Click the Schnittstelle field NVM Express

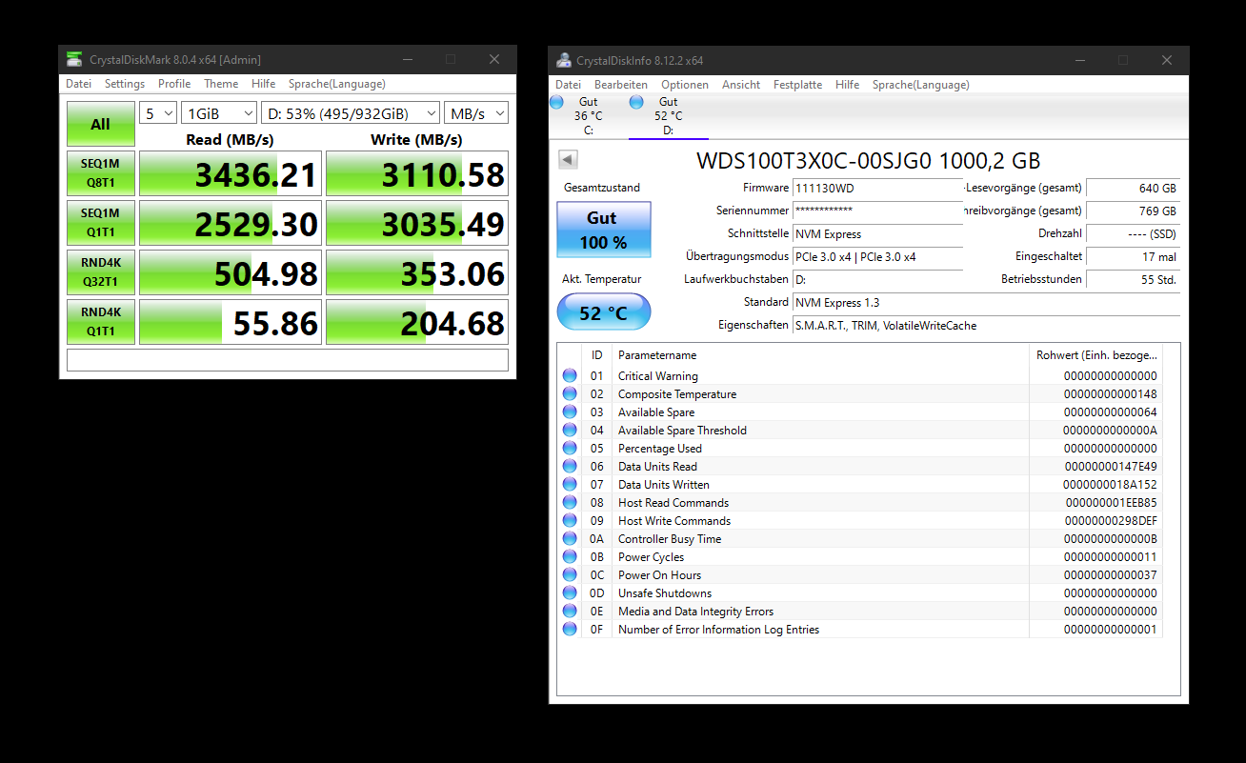pyautogui.click(x=877, y=233)
